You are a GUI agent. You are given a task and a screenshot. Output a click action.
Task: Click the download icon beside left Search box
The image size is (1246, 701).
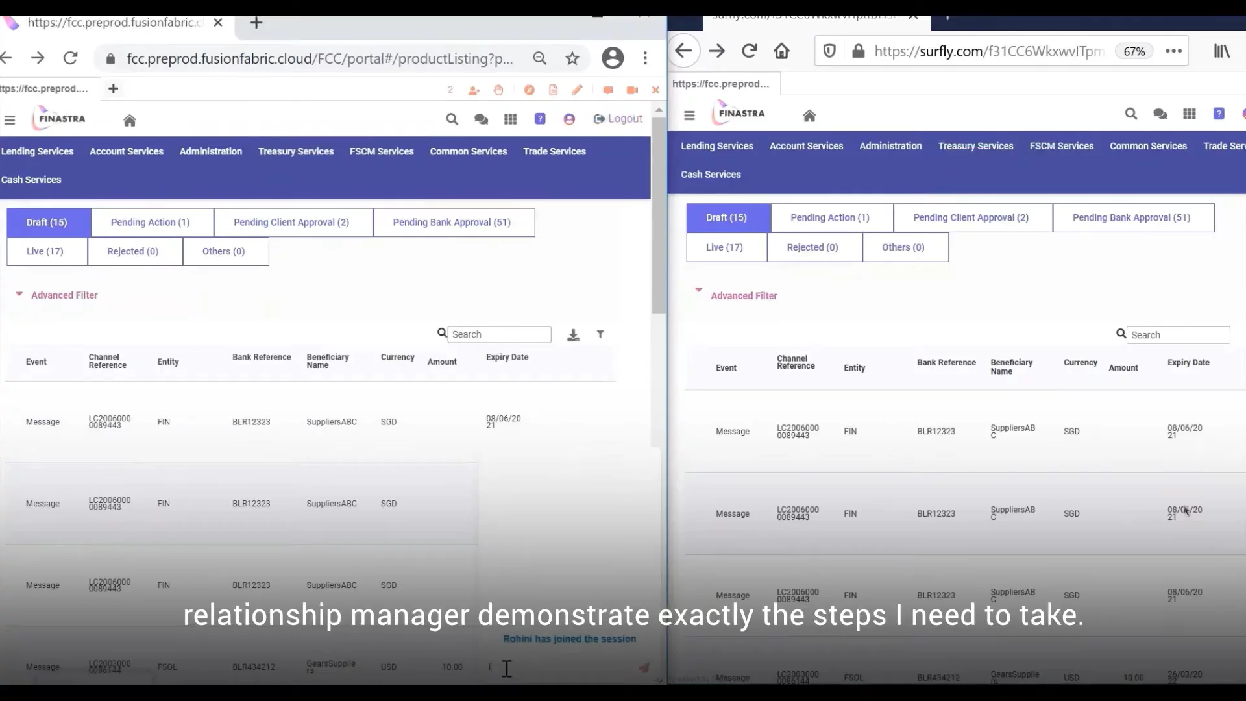coord(573,335)
